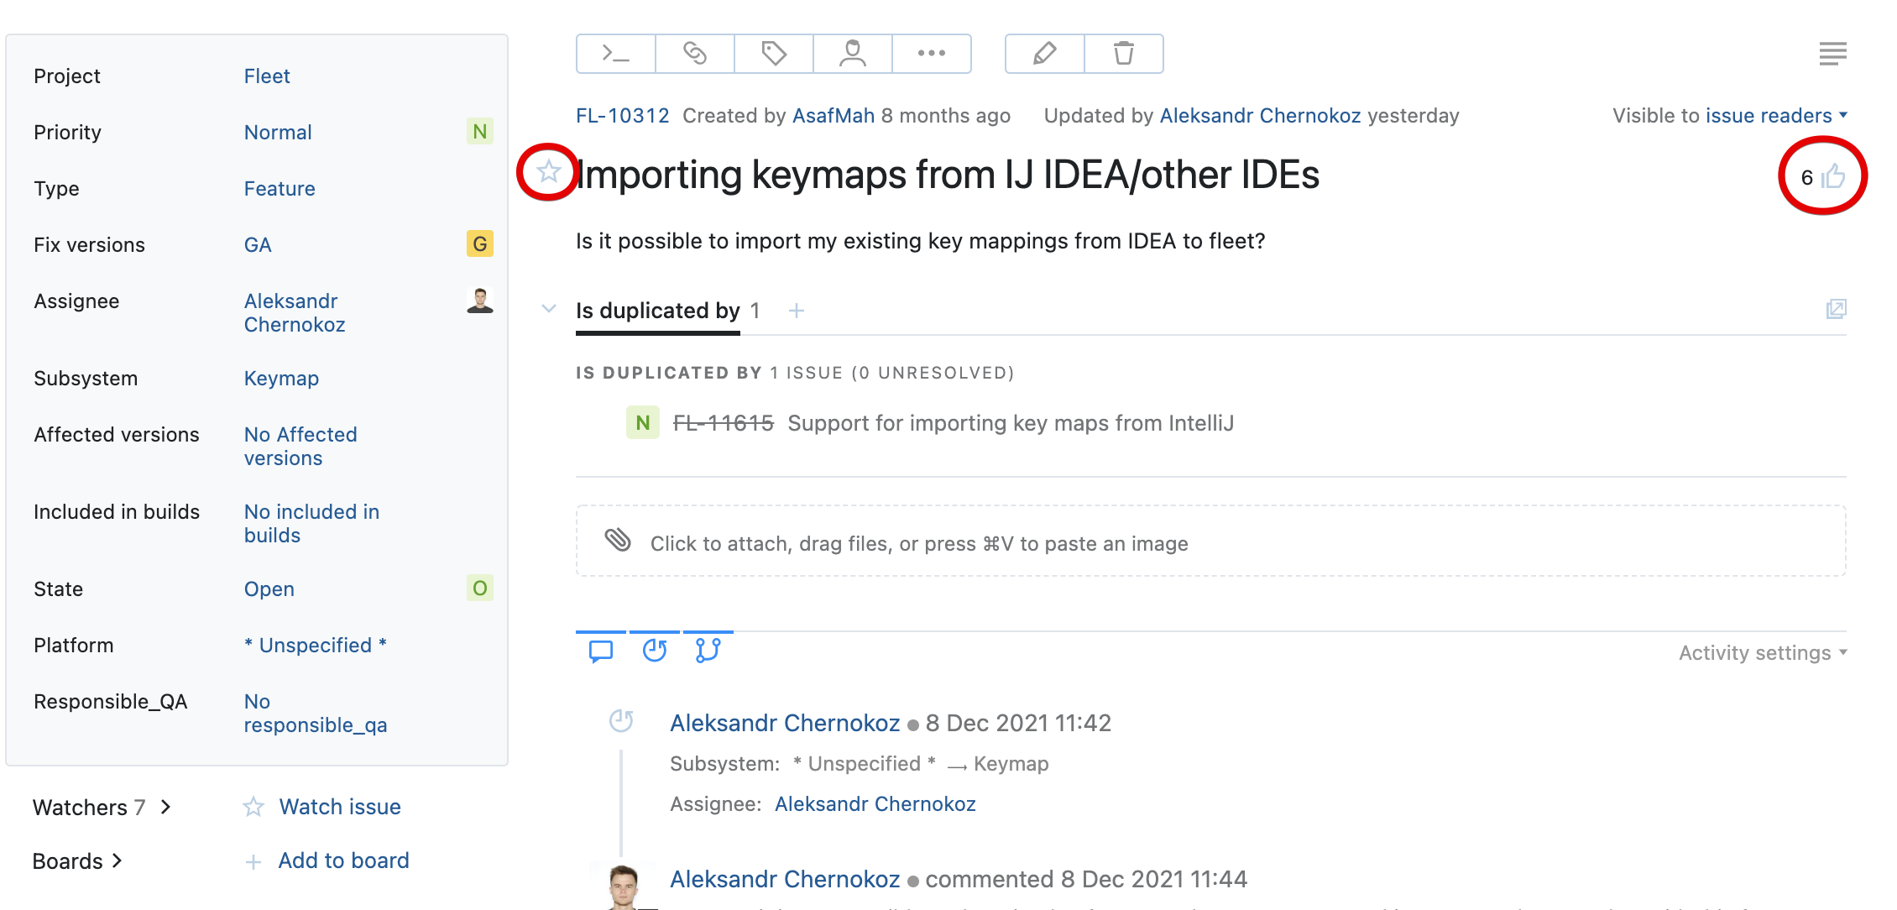Toggle the star next to issue title
Viewport: 1897px width, 910px height.
pos(549,171)
